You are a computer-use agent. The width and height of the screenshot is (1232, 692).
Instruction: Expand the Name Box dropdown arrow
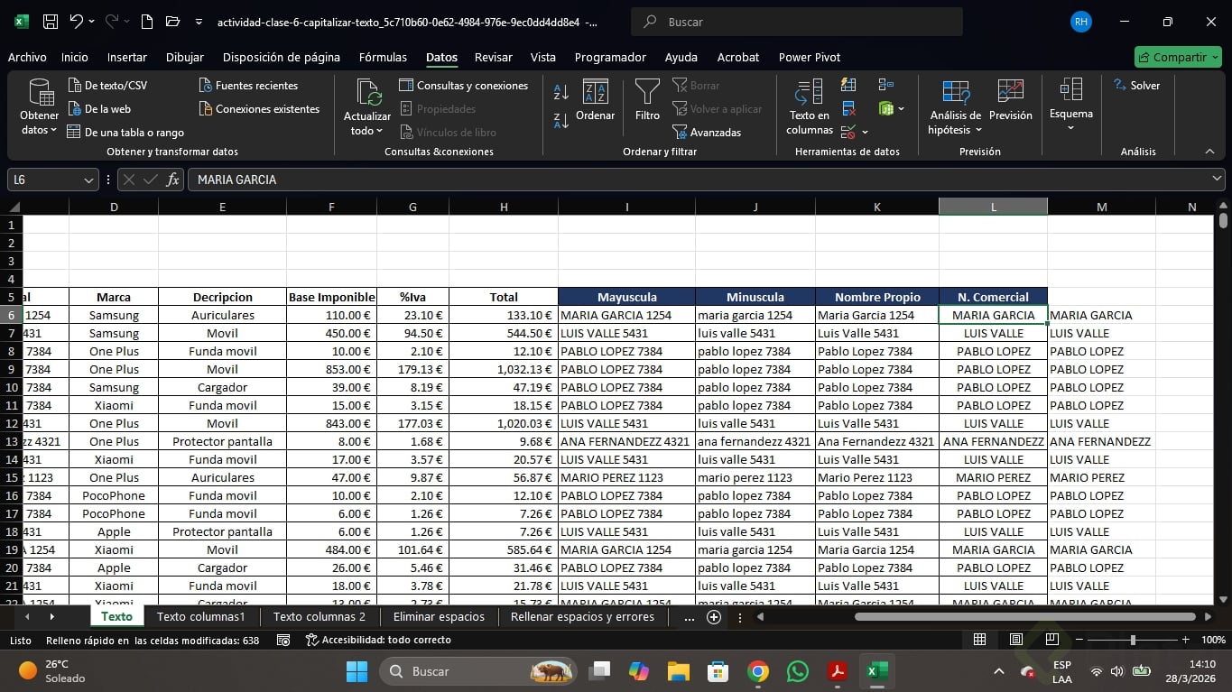88,180
